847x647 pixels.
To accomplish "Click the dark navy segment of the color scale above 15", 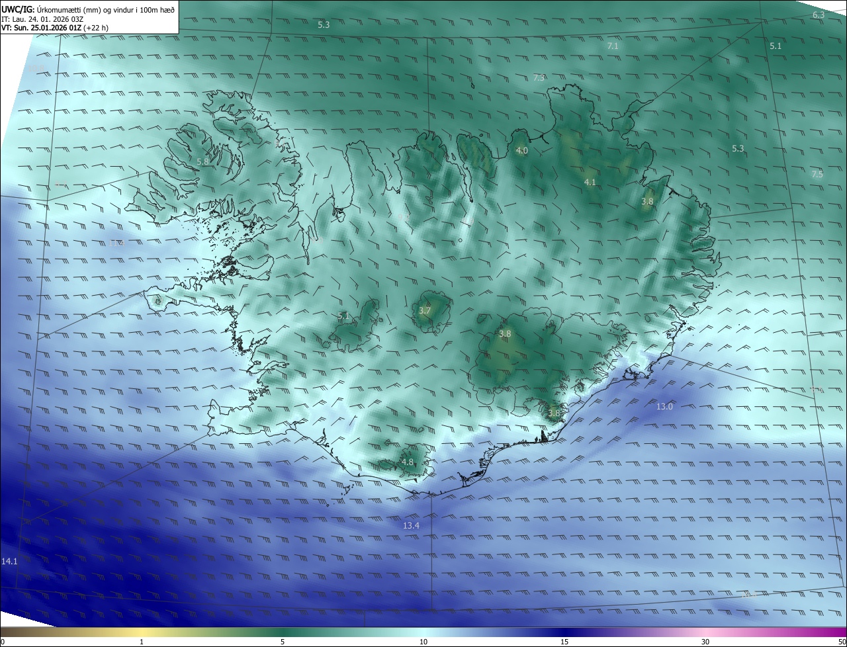I will 564,632.
